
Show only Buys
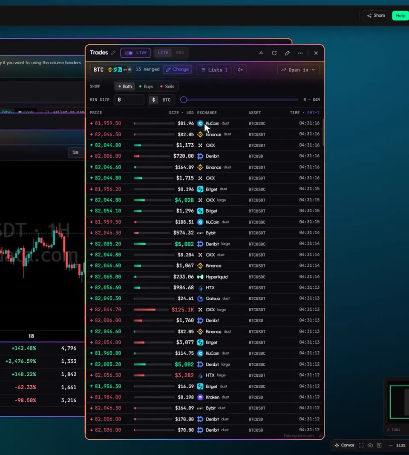tap(146, 86)
